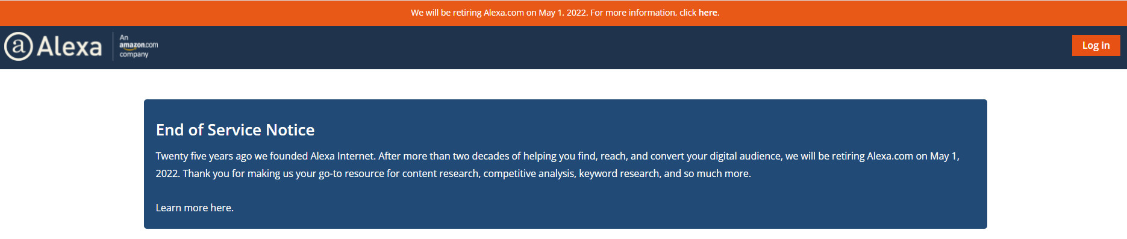Click the amazon.com company logo
Image resolution: width=1127 pixels, height=239 pixels.
pos(139,45)
